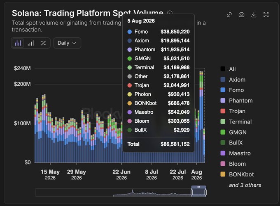Screen dimensions: 280x206
Task: Click the $100M y-axis label
Action: [x=22, y=123]
